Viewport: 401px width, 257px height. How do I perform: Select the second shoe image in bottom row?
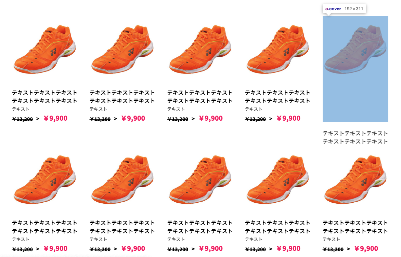coord(122,179)
